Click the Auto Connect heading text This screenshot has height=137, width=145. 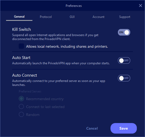(x=25, y=75)
